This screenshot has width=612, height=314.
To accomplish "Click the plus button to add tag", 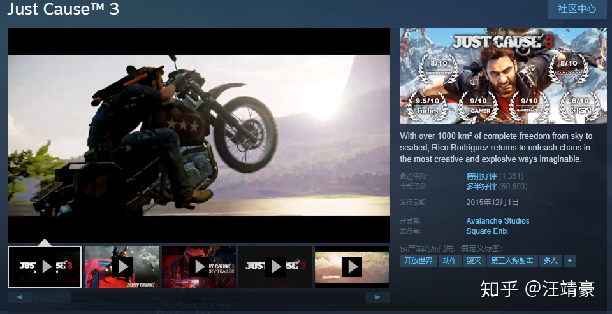I will 570,260.
